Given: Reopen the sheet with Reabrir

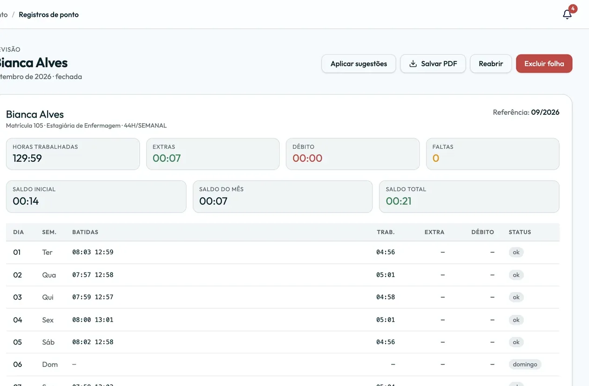Looking at the screenshot, I should point(491,64).
